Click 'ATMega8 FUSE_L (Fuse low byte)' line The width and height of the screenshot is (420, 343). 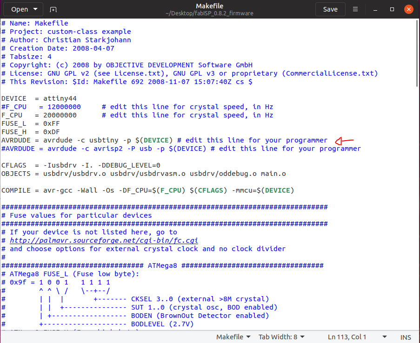(x=70, y=274)
